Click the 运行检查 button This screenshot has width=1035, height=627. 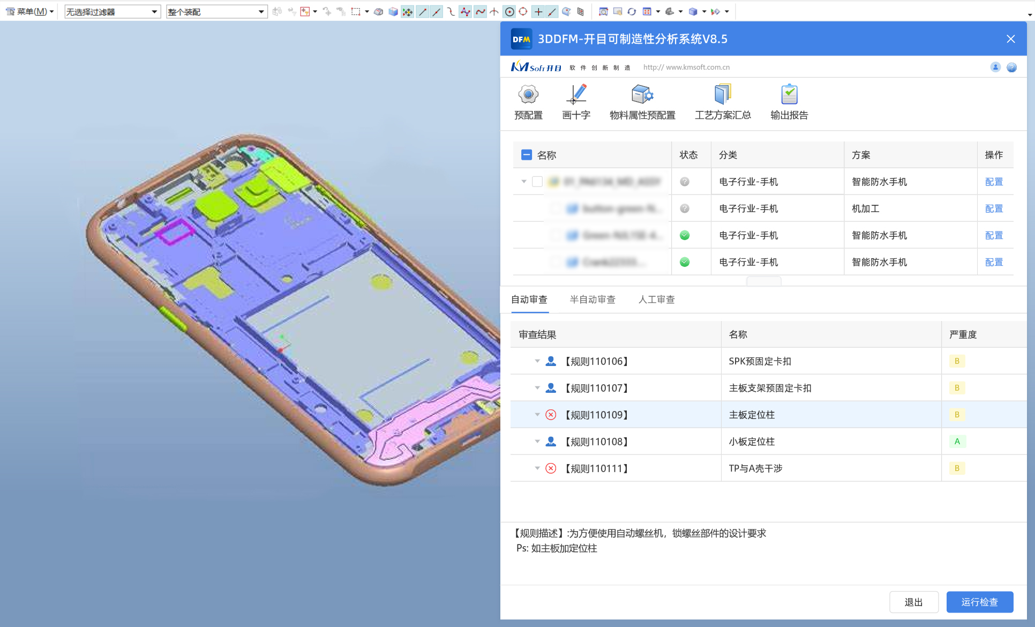(979, 602)
